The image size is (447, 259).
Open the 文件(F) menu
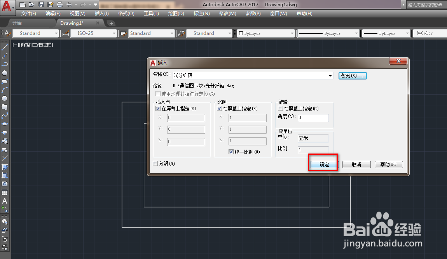[x=28, y=13]
